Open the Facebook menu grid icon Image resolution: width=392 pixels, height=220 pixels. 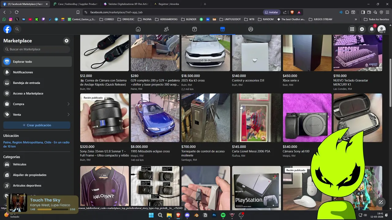point(352,29)
